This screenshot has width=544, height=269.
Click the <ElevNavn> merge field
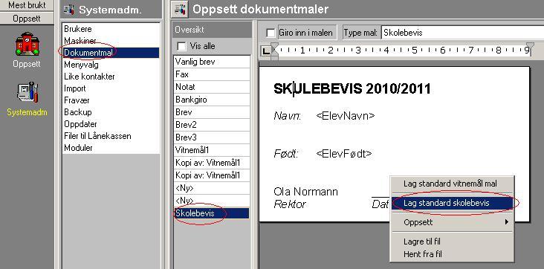(346, 116)
